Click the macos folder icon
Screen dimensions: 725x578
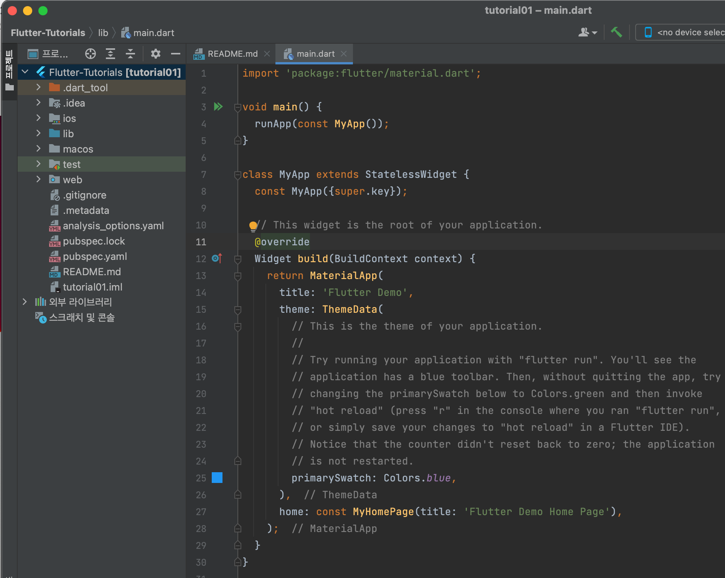pyautogui.click(x=54, y=149)
